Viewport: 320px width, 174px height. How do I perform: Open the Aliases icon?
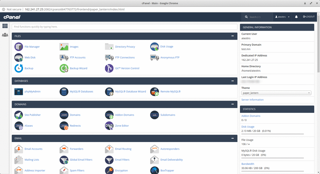19,126
